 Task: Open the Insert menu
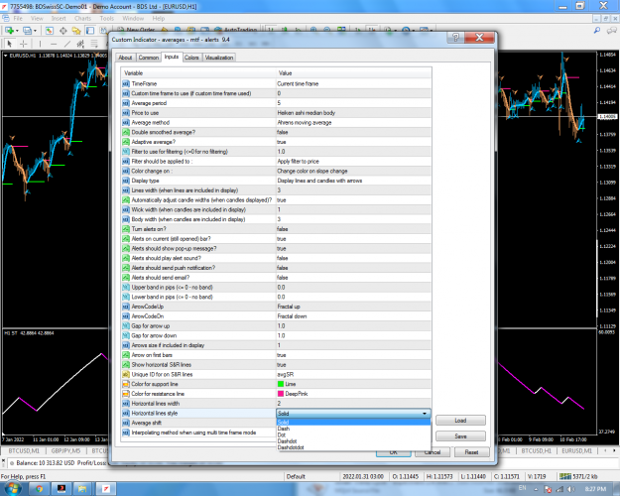[x=59, y=18]
